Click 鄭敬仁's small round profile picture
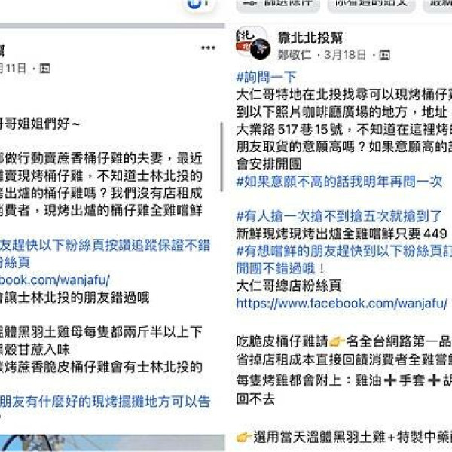 pos(260,49)
